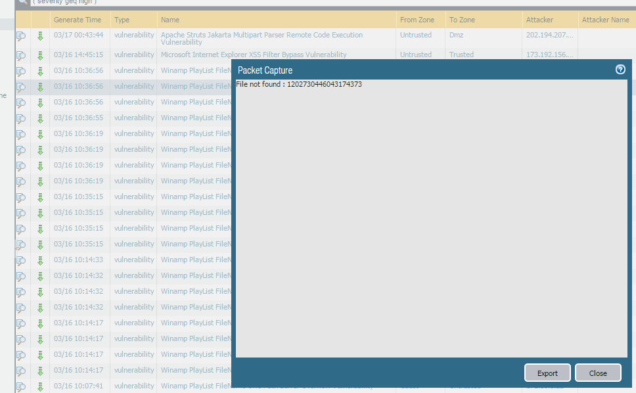Open the Apache Struts Jakarta vulnerability name link
Viewport: 636px width, 393px height.
tap(261, 35)
